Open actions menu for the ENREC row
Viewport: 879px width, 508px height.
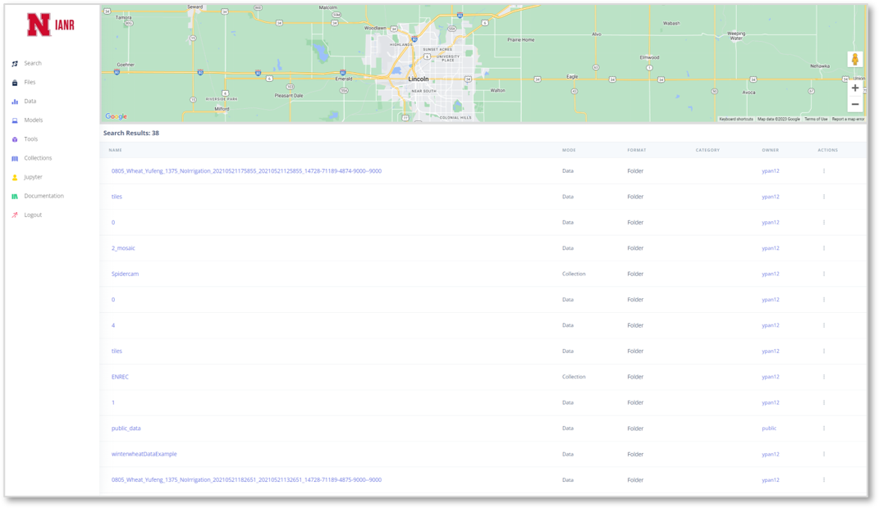coord(823,377)
